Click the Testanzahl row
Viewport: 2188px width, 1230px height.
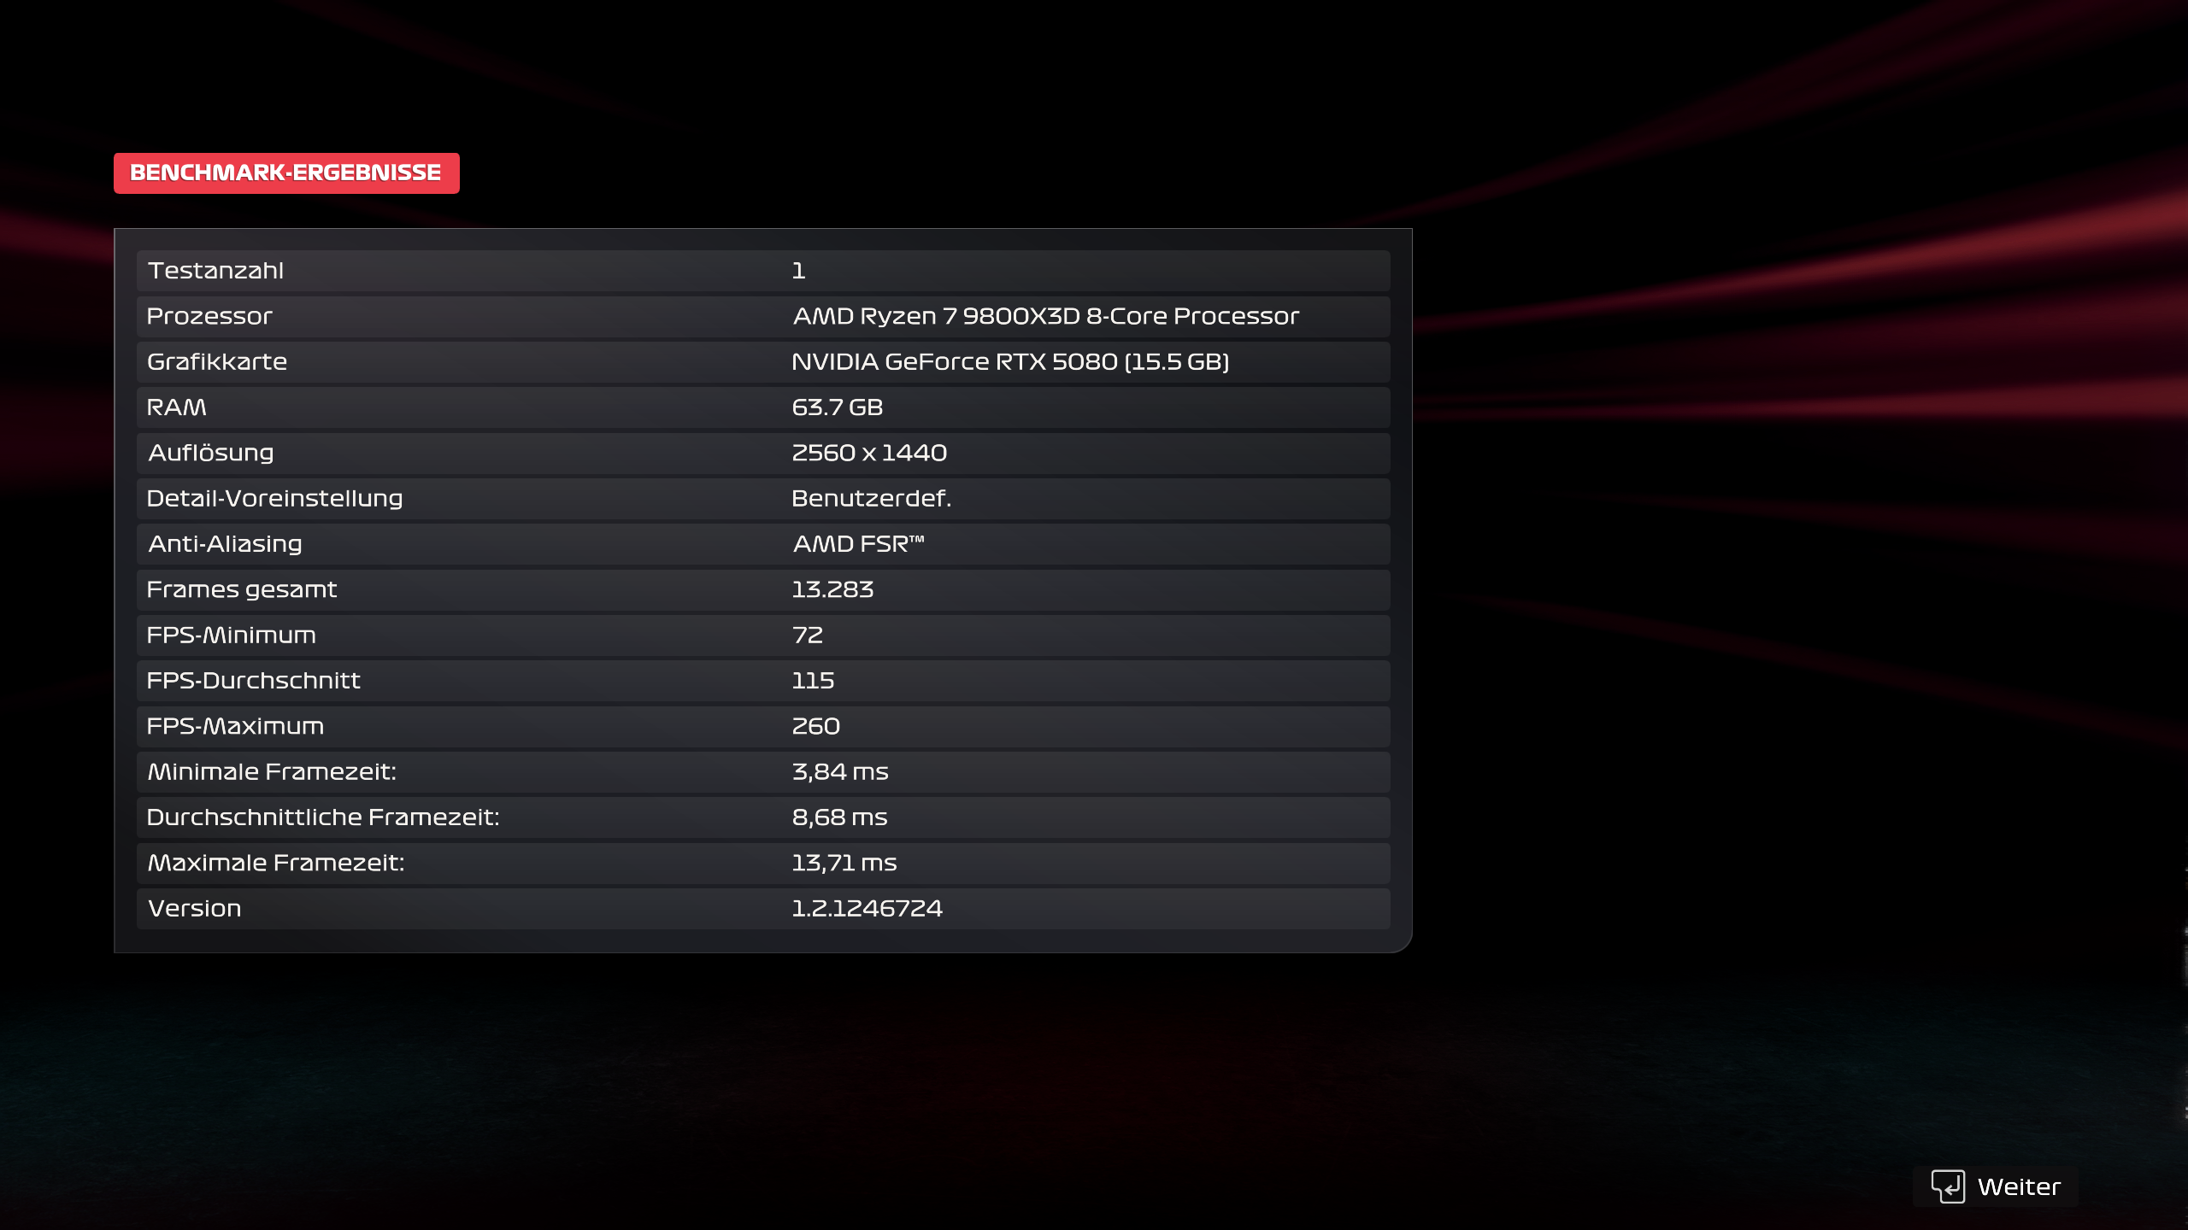pyautogui.click(x=762, y=271)
